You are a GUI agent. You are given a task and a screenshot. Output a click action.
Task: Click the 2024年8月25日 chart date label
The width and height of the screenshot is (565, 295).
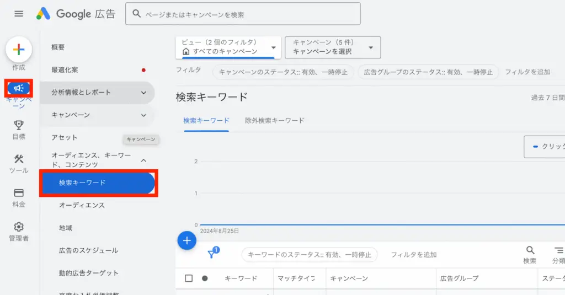click(x=220, y=231)
